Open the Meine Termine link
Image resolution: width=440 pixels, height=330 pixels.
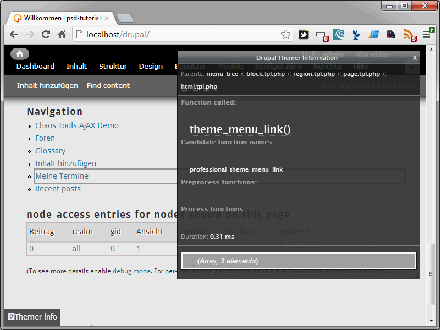pos(62,176)
